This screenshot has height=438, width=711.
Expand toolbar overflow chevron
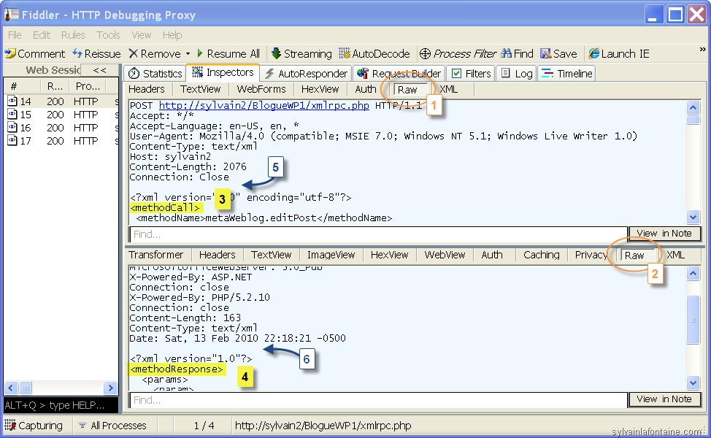coord(702,50)
